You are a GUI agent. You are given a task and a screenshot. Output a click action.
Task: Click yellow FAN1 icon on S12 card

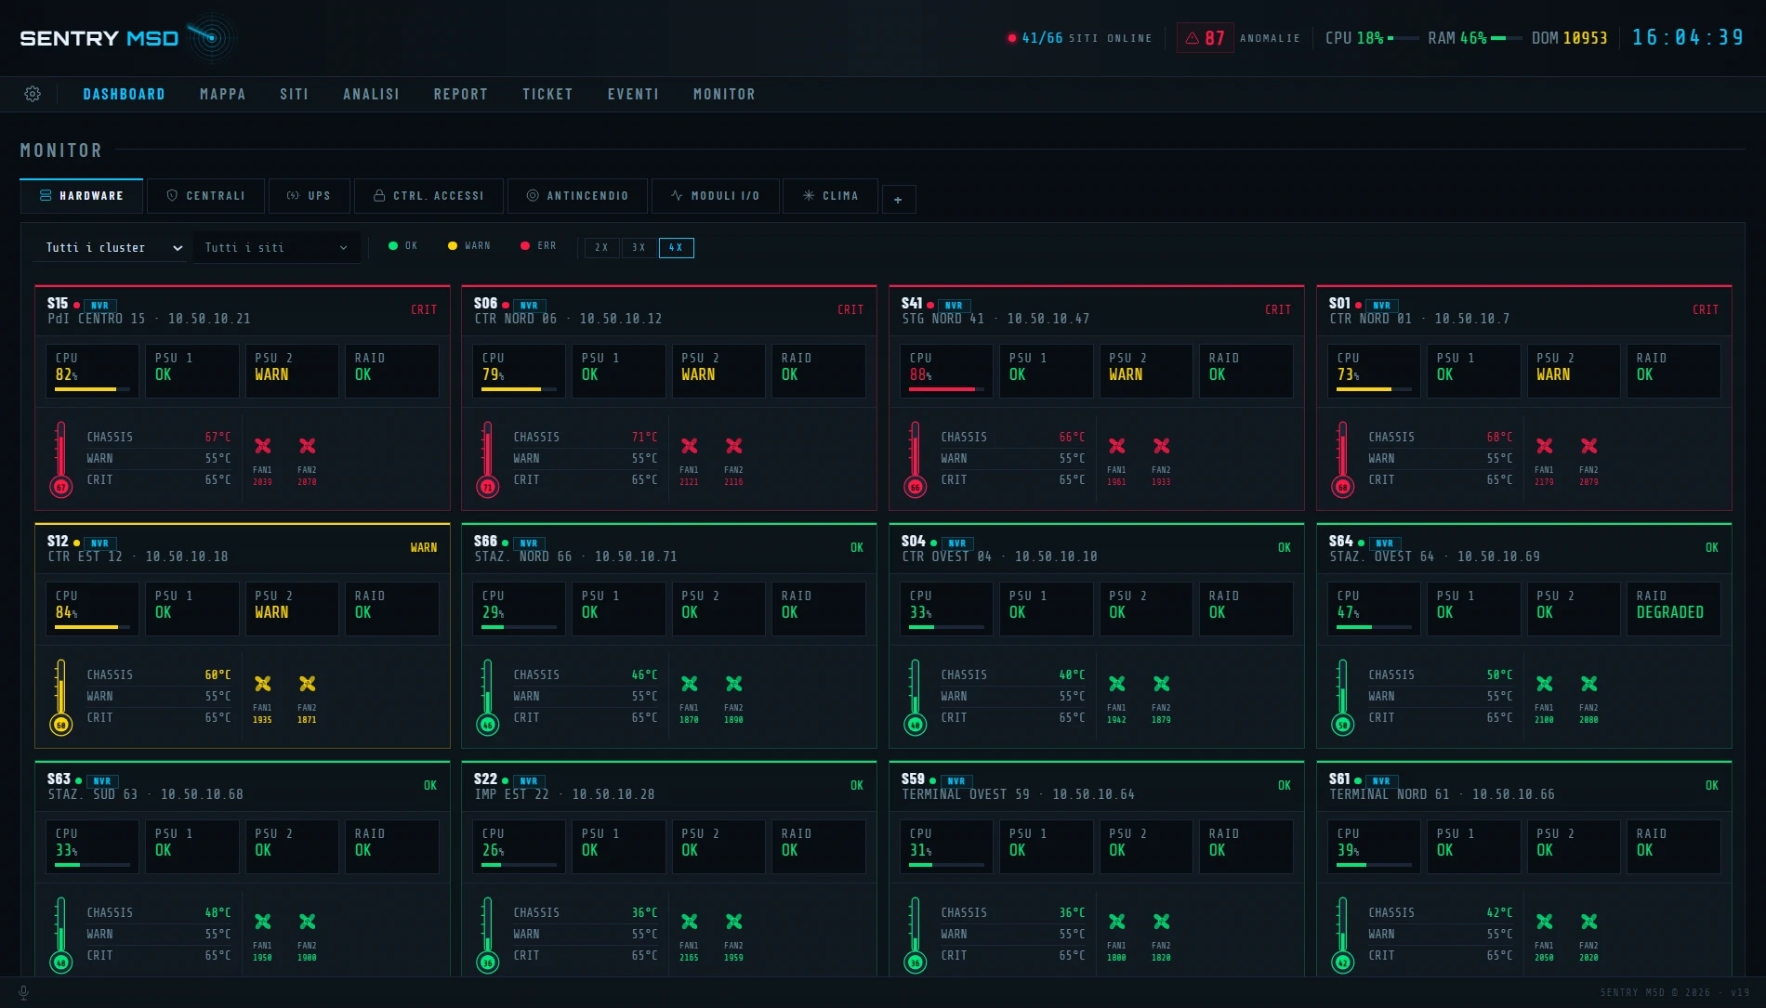263,684
